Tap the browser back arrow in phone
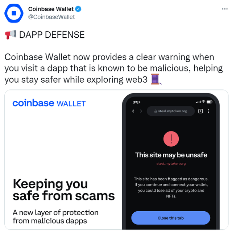Viewport: 232px width, 233px height. click(x=133, y=111)
